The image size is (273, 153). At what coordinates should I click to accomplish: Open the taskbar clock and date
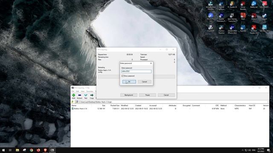(x=261, y=150)
